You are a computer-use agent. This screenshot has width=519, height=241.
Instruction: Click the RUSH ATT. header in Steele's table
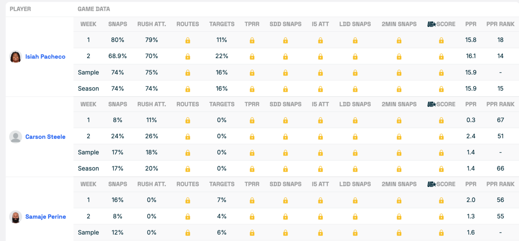(x=151, y=104)
